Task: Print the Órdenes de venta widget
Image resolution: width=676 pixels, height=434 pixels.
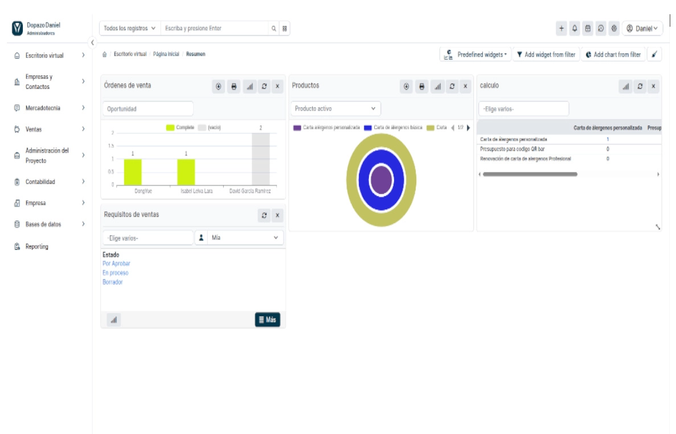Action: pos(233,86)
